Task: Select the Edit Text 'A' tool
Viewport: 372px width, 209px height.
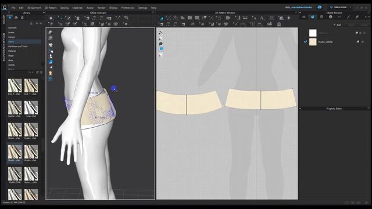Action: click(254, 18)
